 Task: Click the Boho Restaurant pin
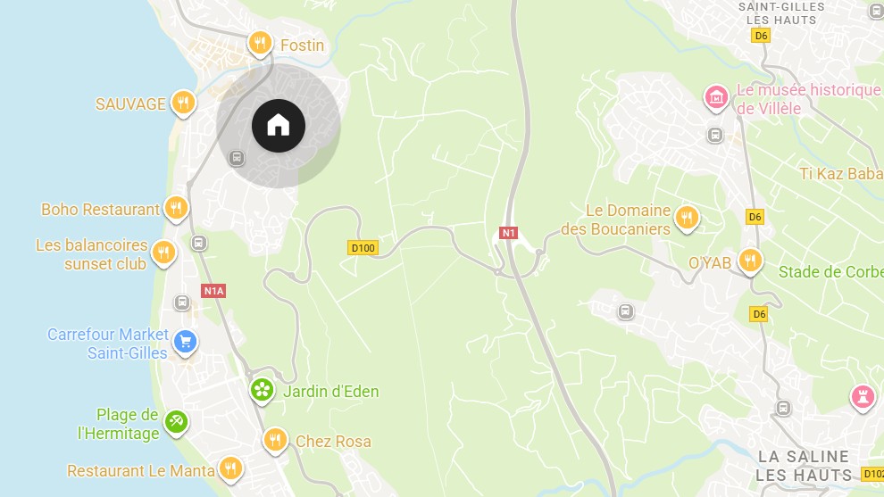(177, 209)
